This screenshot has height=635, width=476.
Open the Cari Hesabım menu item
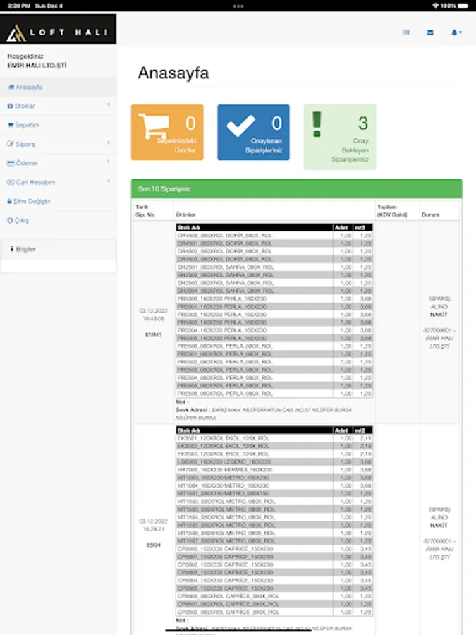[x=59, y=182]
